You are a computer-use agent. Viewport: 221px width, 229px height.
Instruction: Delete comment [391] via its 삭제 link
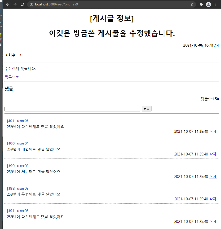[213, 221]
